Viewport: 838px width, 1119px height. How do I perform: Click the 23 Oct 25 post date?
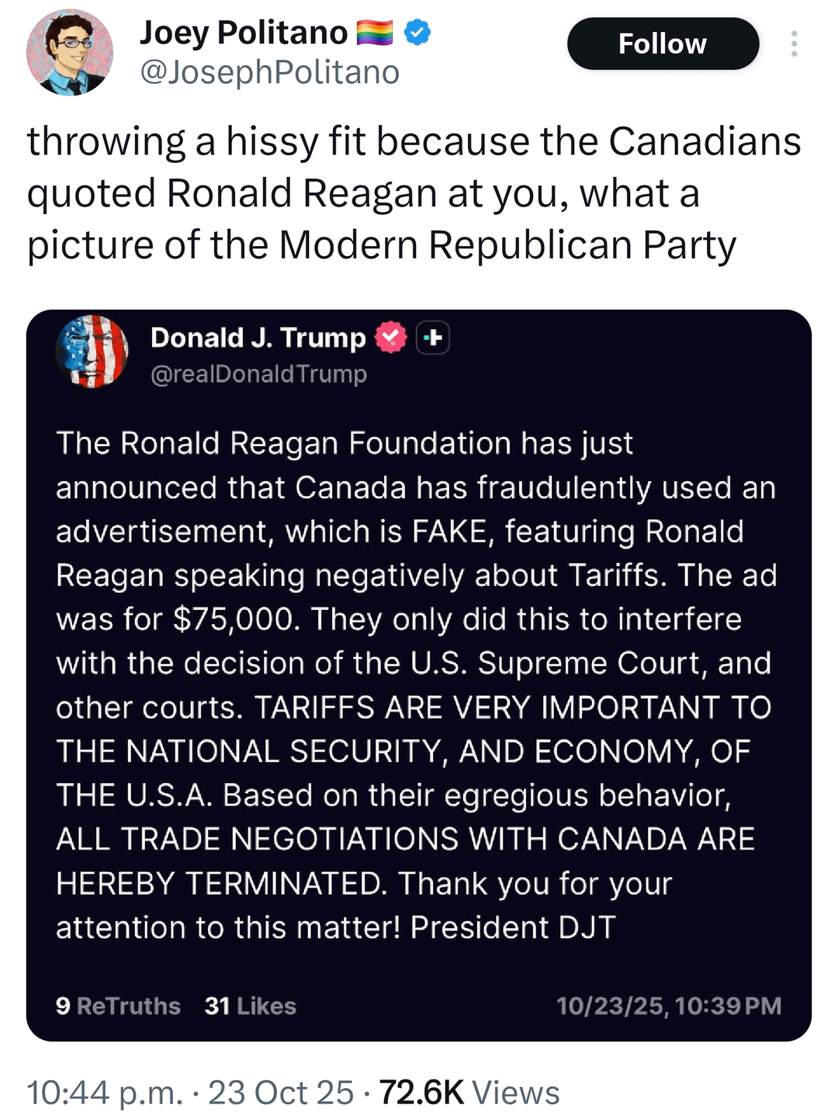[x=281, y=1093]
